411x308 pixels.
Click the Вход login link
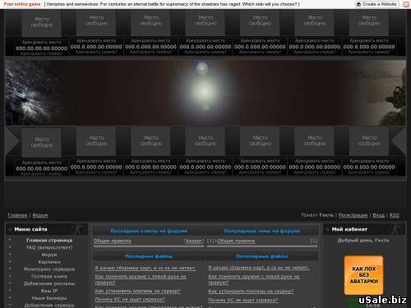coord(379,215)
